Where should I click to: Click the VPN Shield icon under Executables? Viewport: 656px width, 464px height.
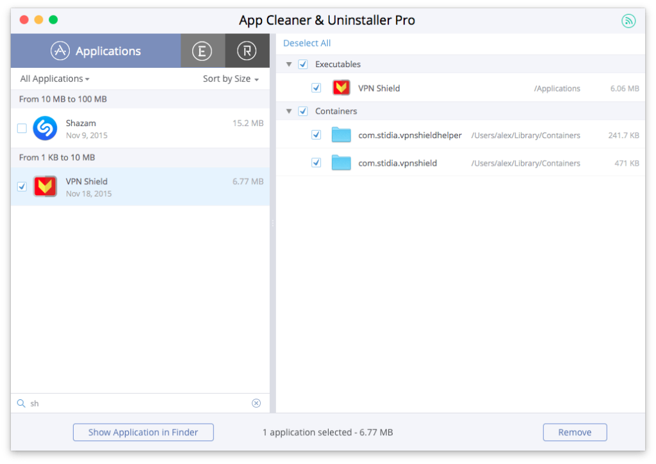pos(341,88)
